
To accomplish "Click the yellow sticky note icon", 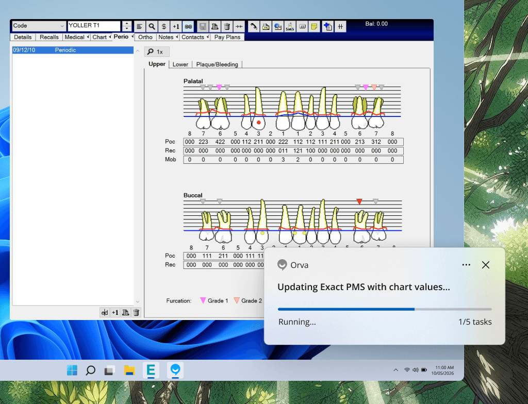I will click(x=313, y=26).
